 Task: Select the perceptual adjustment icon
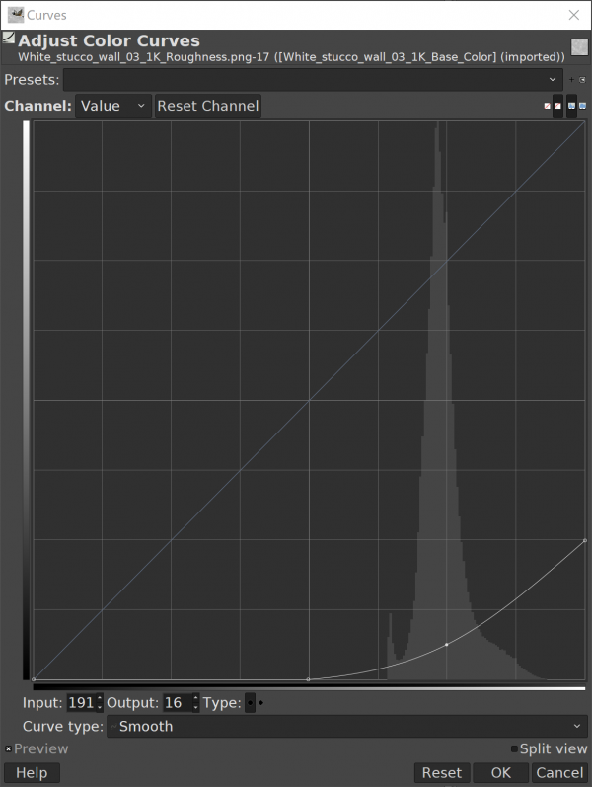coord(557,106)
